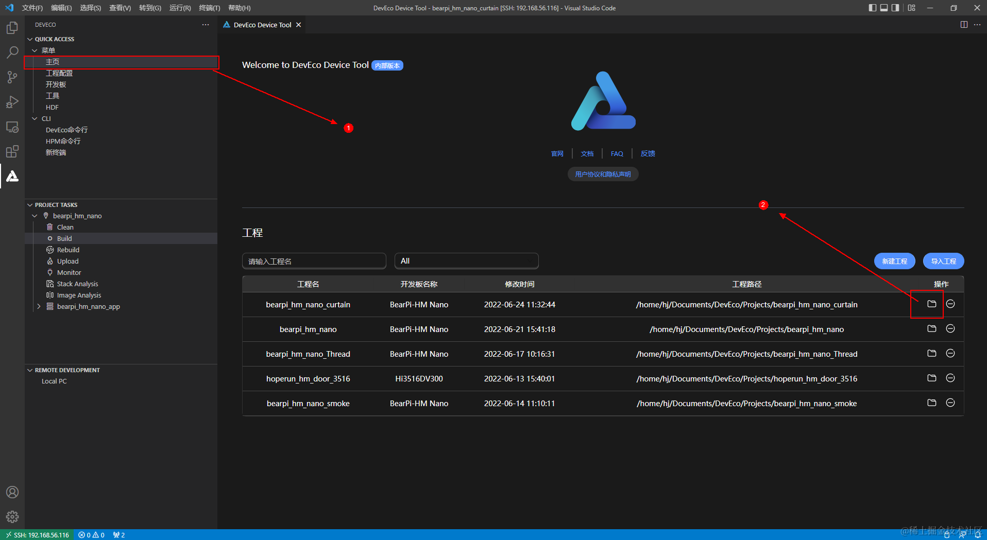Viewport: 987px width, 540px height.
Task: Customize layout from title bar icon
Action: pyautogui.click(x=912, y=8)
